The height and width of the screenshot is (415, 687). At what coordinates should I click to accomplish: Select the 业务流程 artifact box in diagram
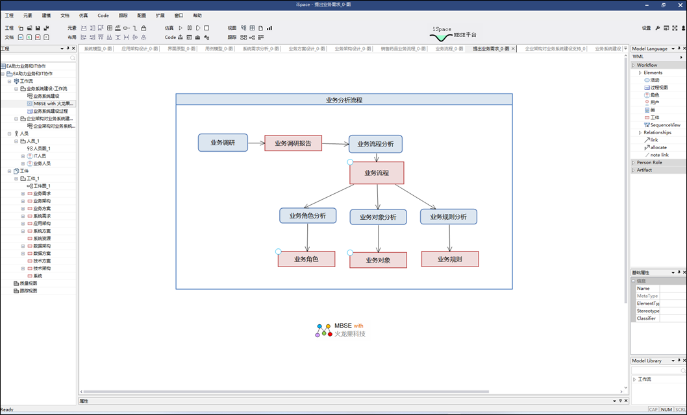coord(377,173)
